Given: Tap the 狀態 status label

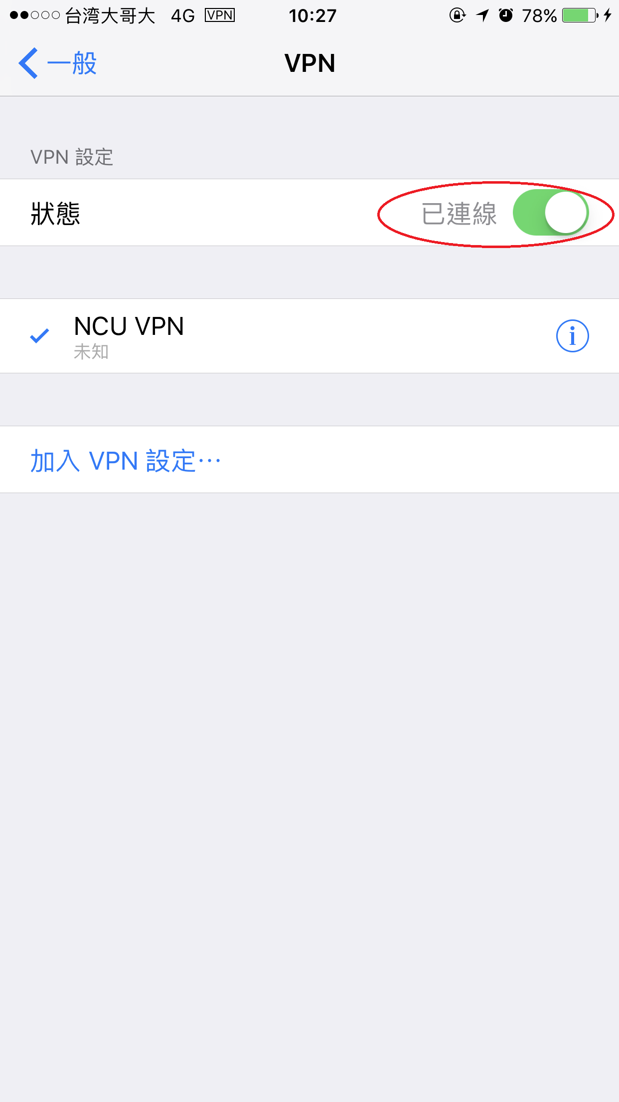Looking at the screenshot, I should (x=55, y=214).
